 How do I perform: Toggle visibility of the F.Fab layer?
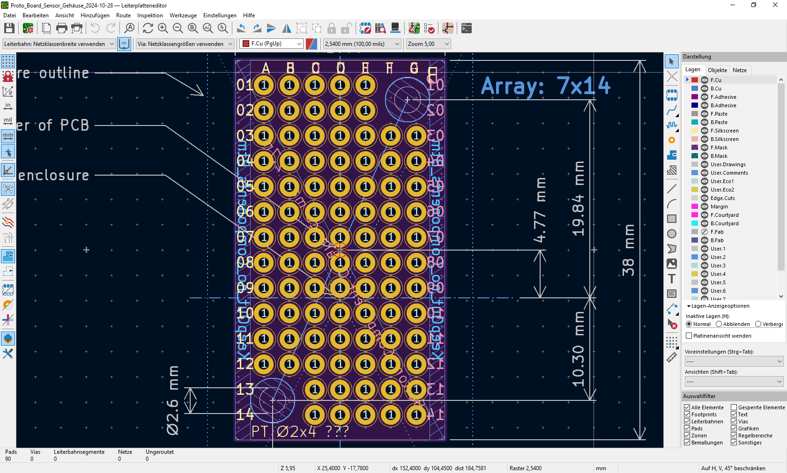pyautogui.click(x=704, y=232)
